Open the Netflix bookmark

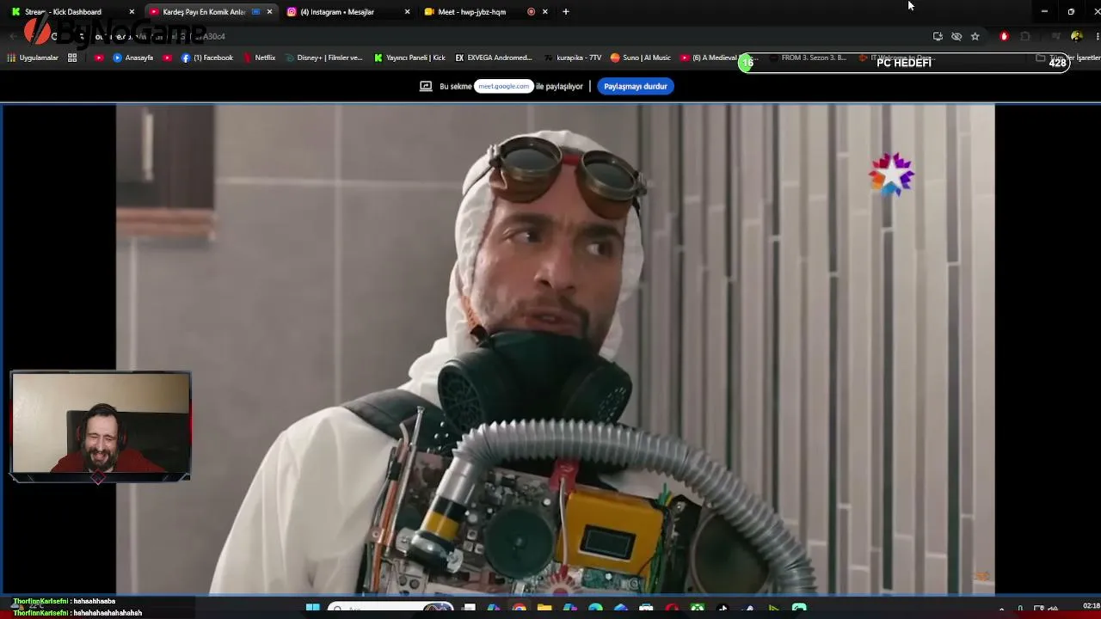click(260, 58)
